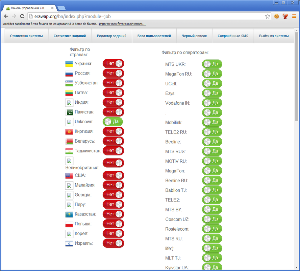The image size is (300, 271).
Task: Click the browser forward arrow button
Action: pyautogui.click(x=14, y=16)
